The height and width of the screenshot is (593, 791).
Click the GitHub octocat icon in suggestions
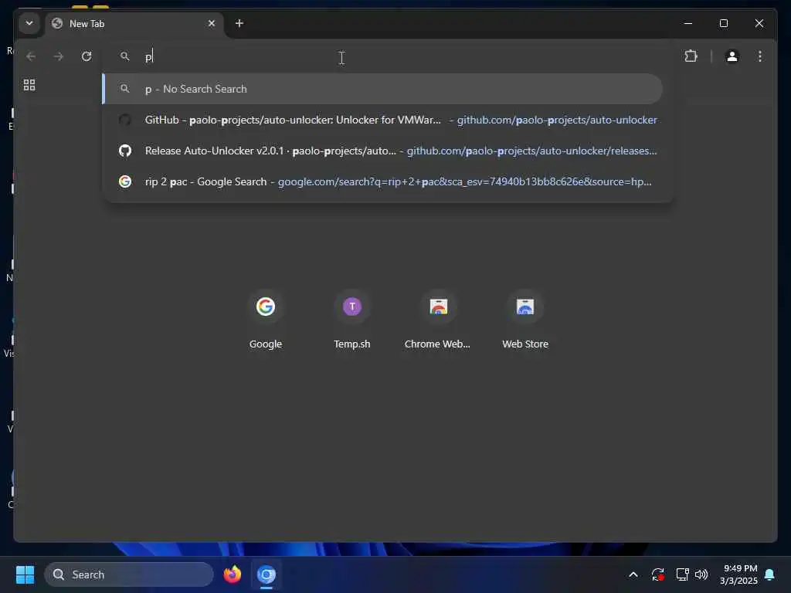(125, 151)
